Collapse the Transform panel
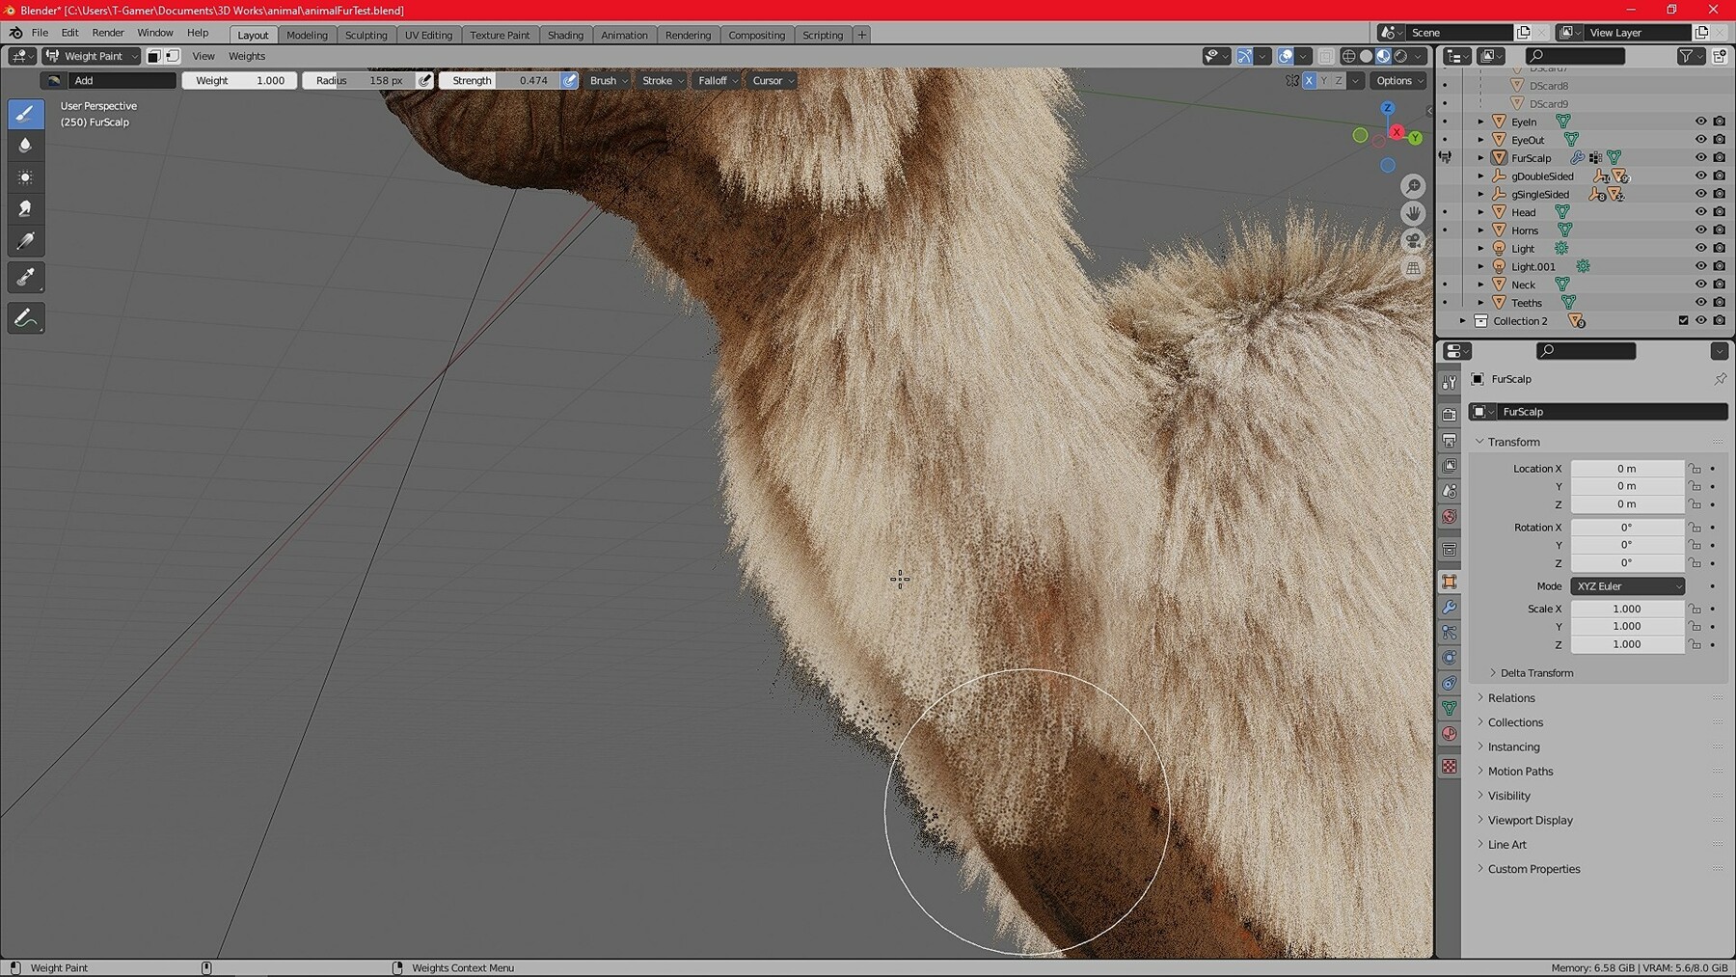The width and height of the screenshot is (1736, 977). tap(1511, 441)
